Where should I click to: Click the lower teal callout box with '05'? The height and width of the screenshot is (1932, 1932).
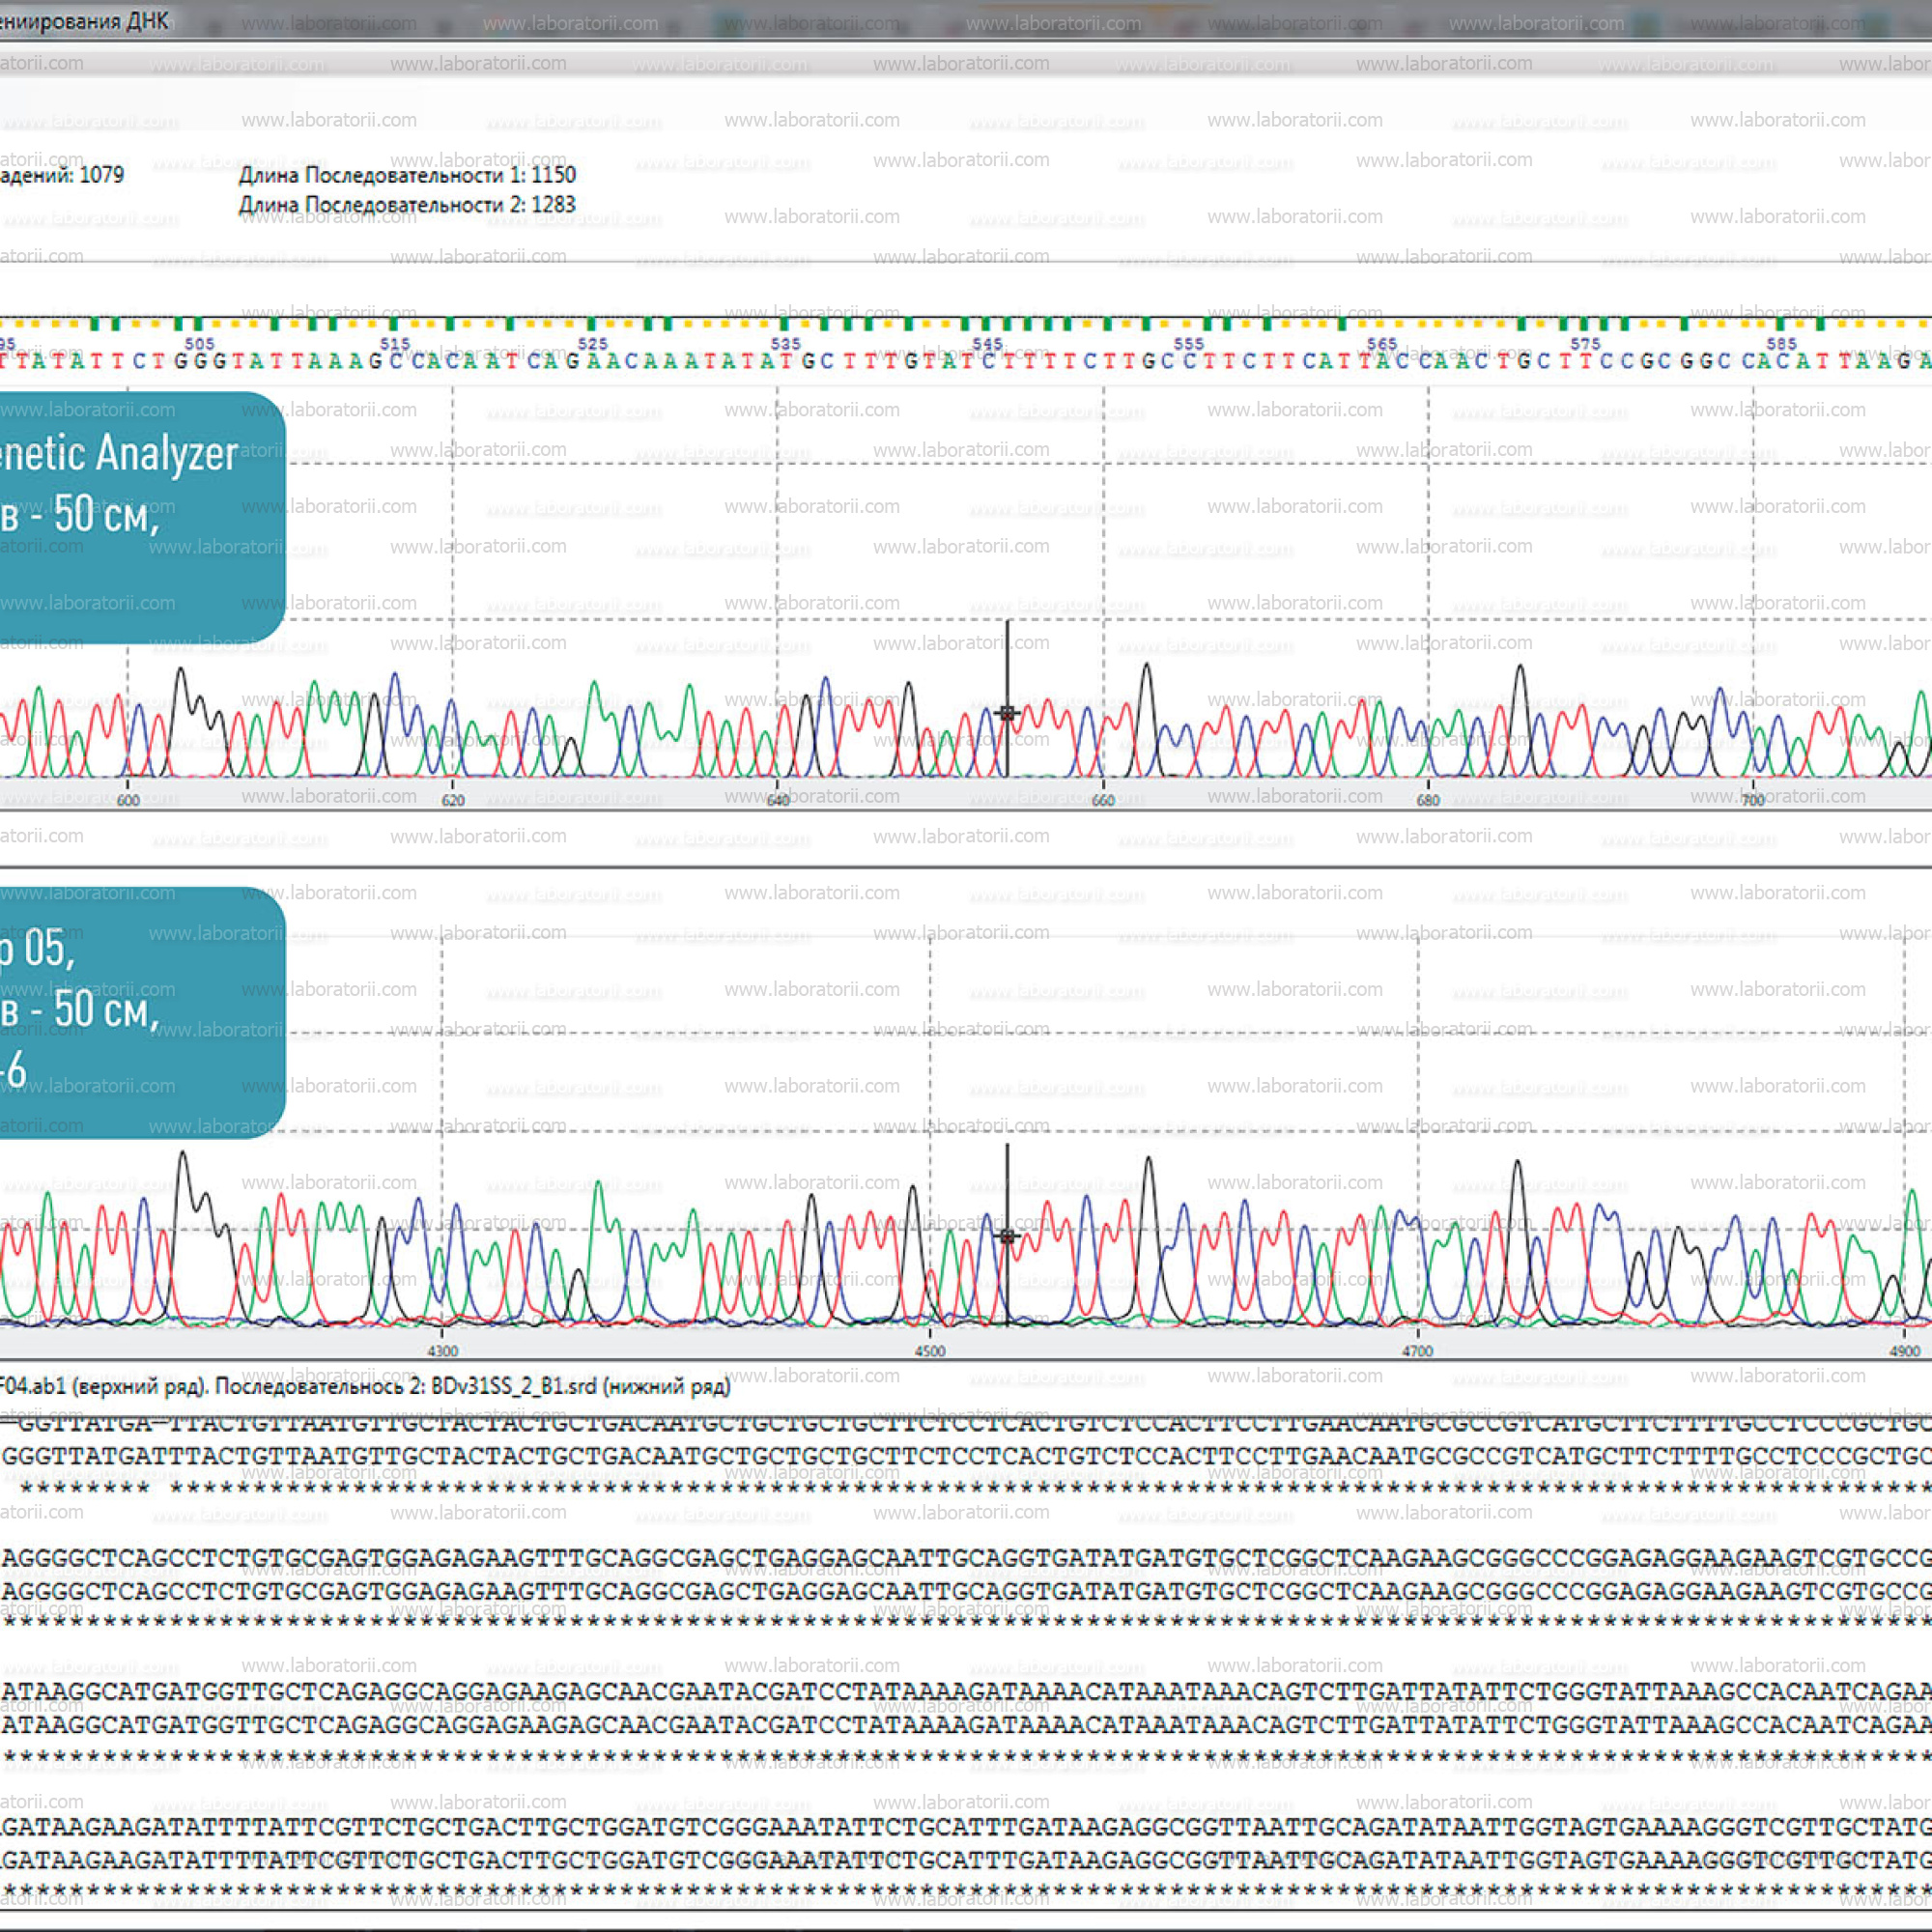pos(142,1012)
